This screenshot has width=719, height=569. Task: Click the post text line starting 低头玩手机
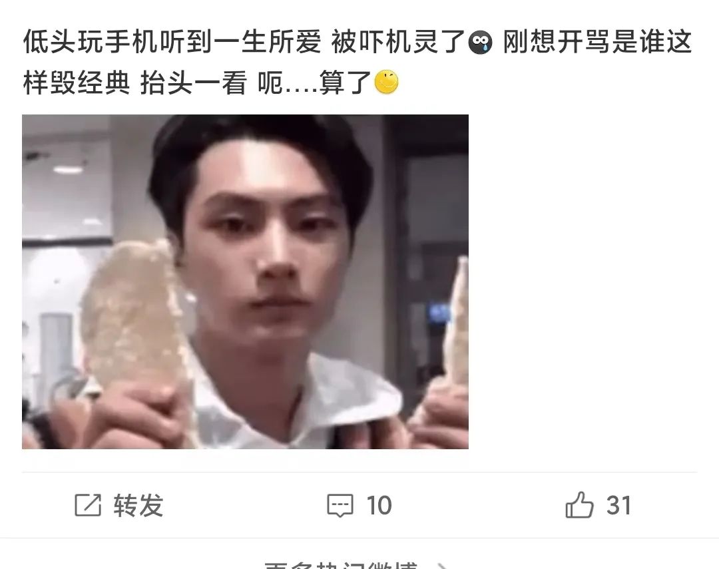tap(358, 42)
